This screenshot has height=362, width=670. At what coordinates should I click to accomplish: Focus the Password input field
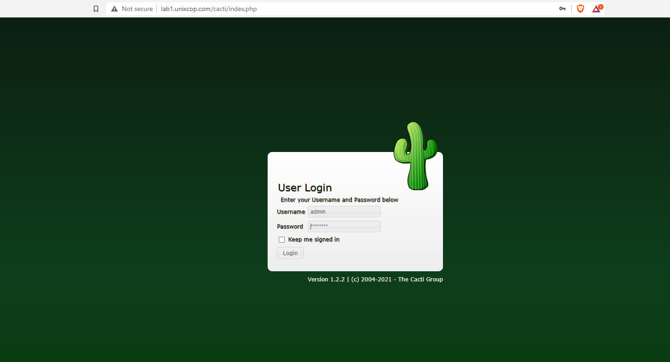tap(344, 226)
